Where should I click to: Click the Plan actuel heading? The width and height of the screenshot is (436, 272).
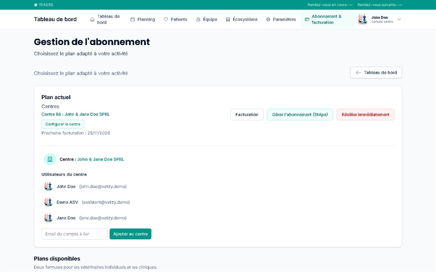point(56,97)
